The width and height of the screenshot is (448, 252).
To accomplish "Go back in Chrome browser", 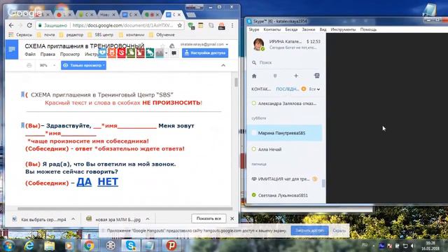I will click(11, 25).
